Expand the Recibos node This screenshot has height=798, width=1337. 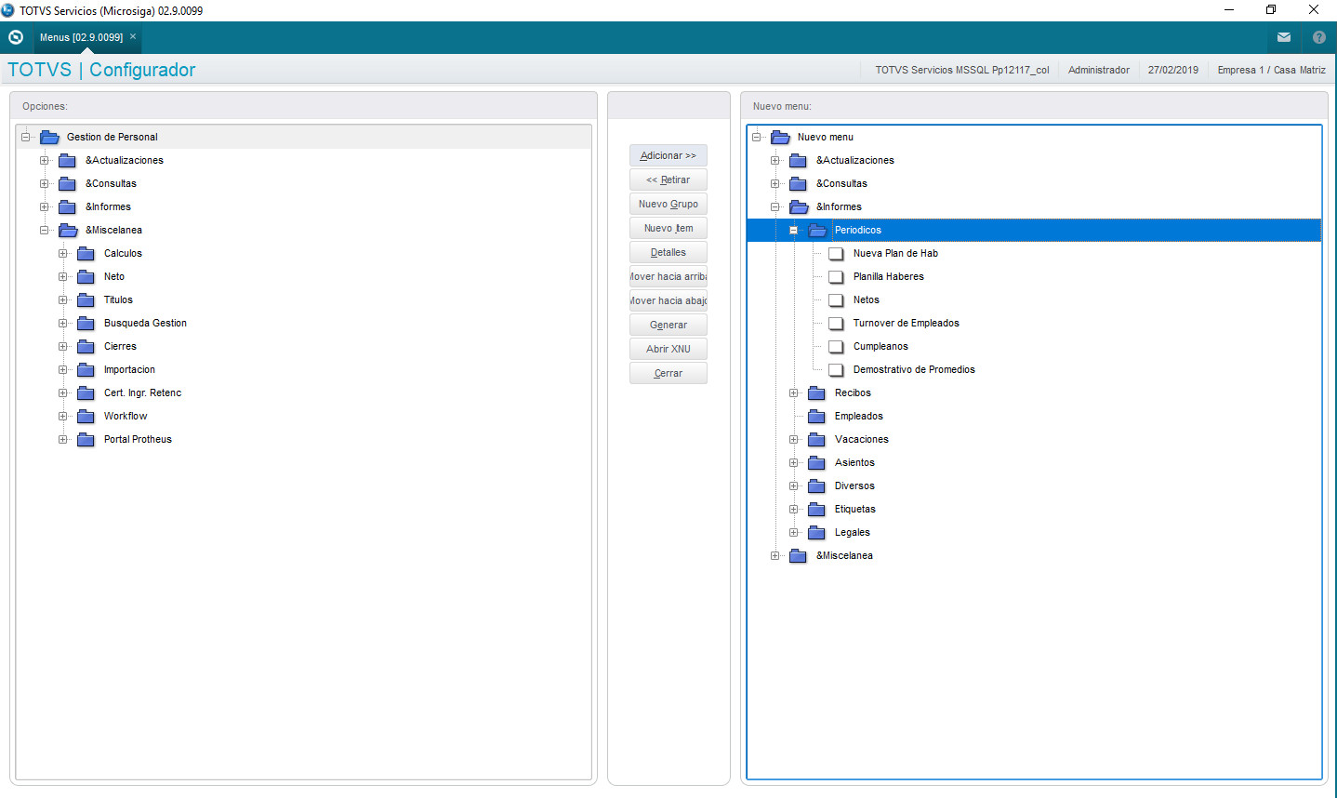[793, 392]
